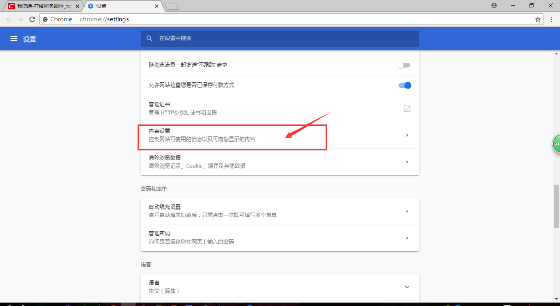Expand 内容设置 arrow
560x306 pixels.
coord(407,135)
